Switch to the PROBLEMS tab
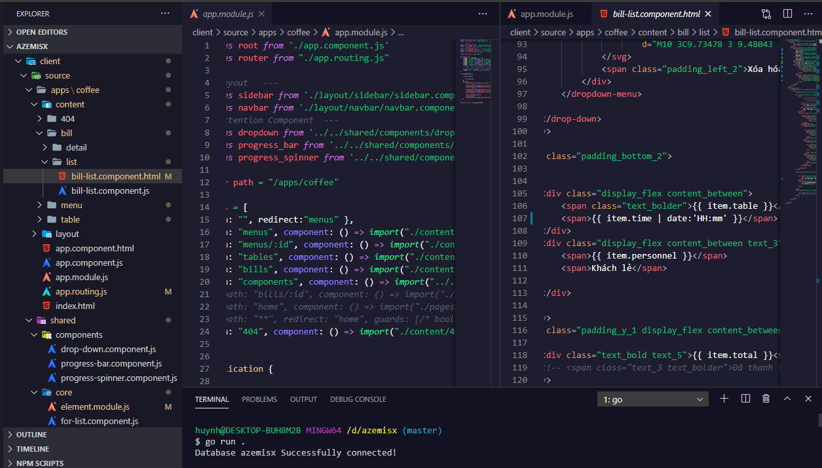822x468 pixels. 260,399
